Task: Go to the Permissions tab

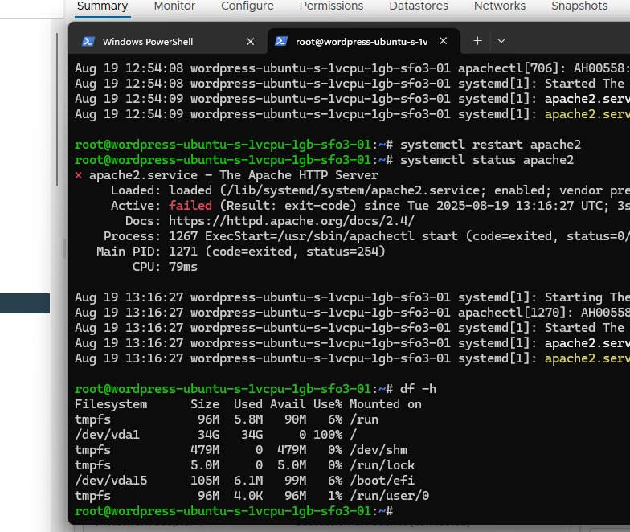Action: click(x=331, y=6)
